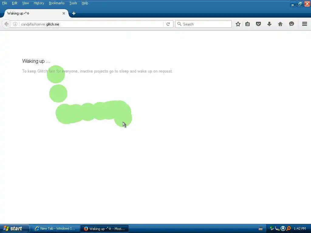
Task: Click the 'Waking up ...' heading text
Action: 36,61
